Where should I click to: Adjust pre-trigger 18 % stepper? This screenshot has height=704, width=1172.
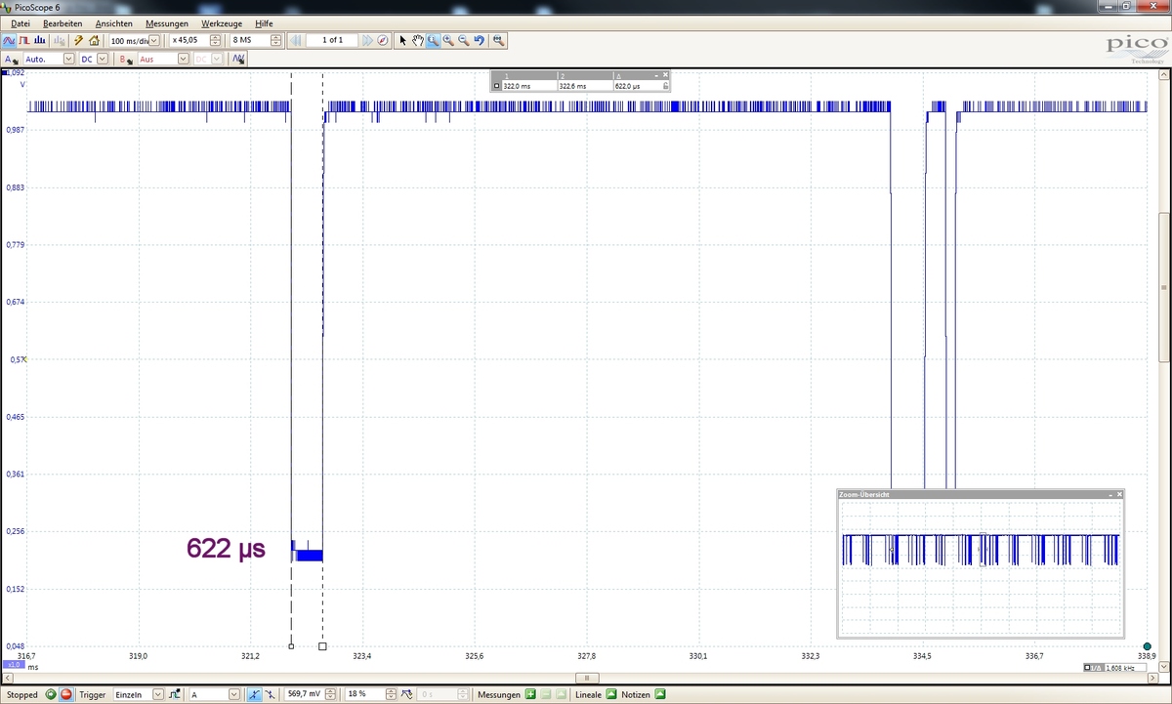[391, 694]
